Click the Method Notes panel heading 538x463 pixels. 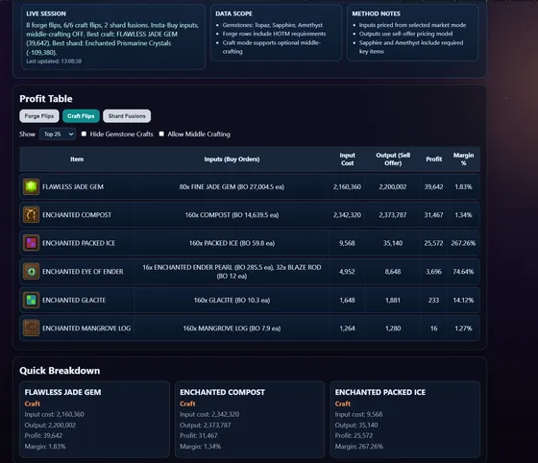[376, 13]
